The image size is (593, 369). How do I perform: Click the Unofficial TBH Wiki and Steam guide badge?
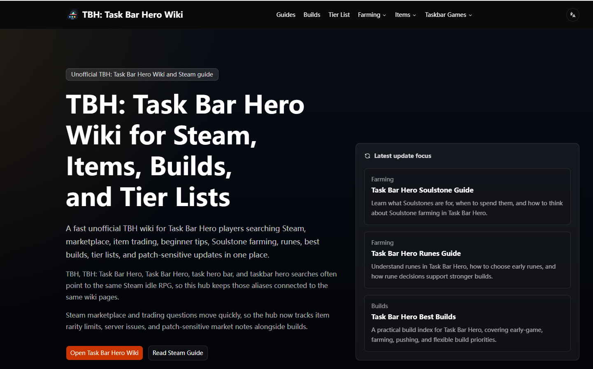click(x=142, y=74)
